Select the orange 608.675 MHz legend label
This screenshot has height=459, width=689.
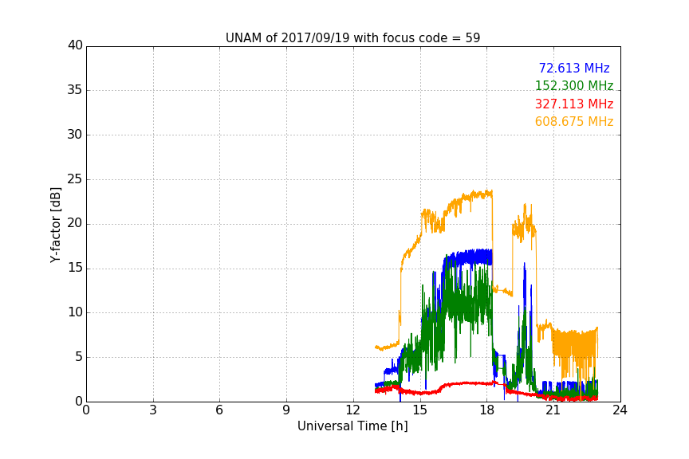[x=574, y=122]
